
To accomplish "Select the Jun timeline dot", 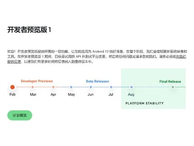I will click(x=91, y=87).
